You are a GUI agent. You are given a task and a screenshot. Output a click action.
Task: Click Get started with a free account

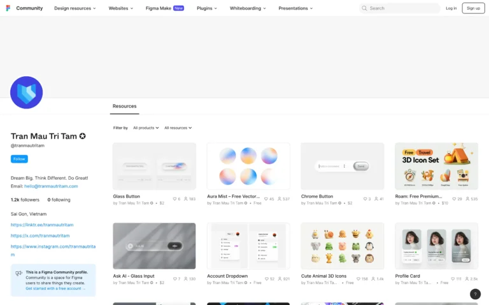55,288
